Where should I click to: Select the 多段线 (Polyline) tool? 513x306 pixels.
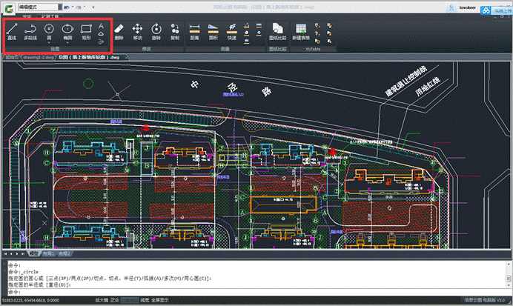[30, 31]
